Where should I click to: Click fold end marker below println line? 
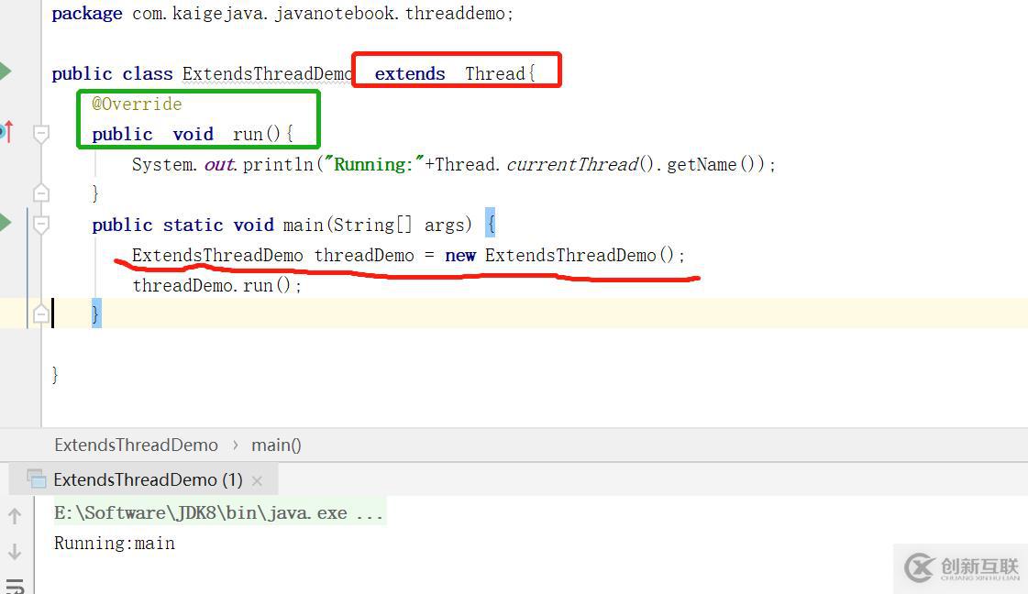(x=40, y=192)
